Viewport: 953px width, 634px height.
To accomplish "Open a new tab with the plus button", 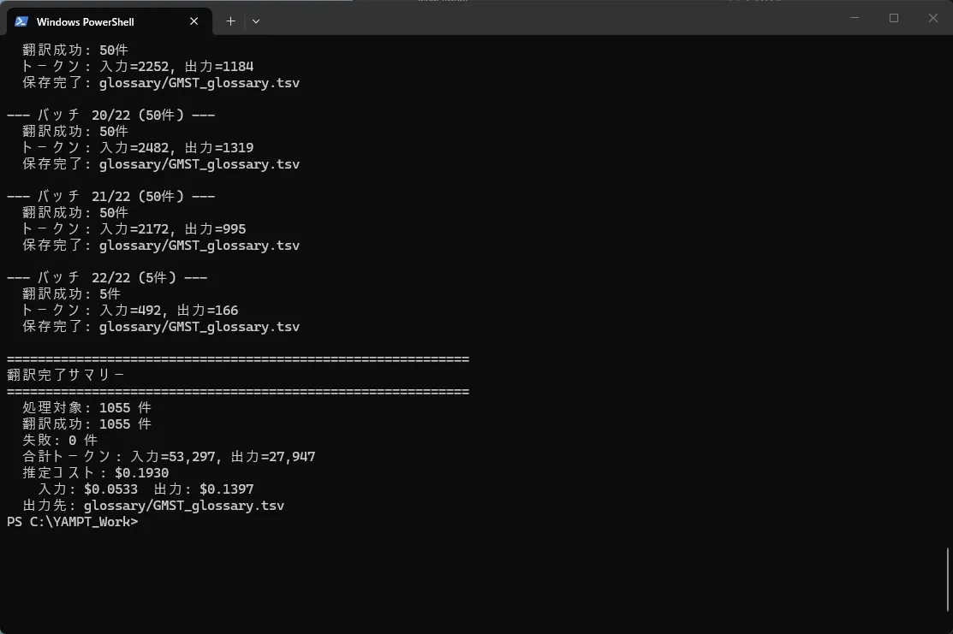I will (x=230, y=21).
